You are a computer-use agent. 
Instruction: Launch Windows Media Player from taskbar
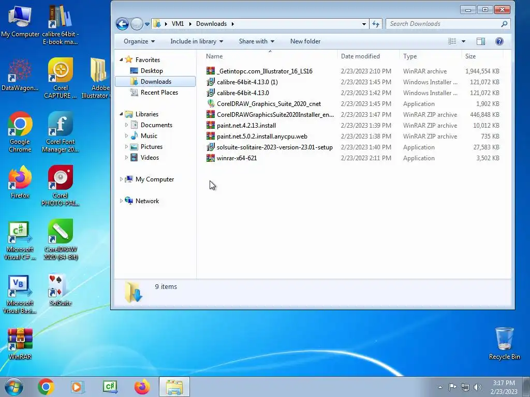tap(77, 387)
